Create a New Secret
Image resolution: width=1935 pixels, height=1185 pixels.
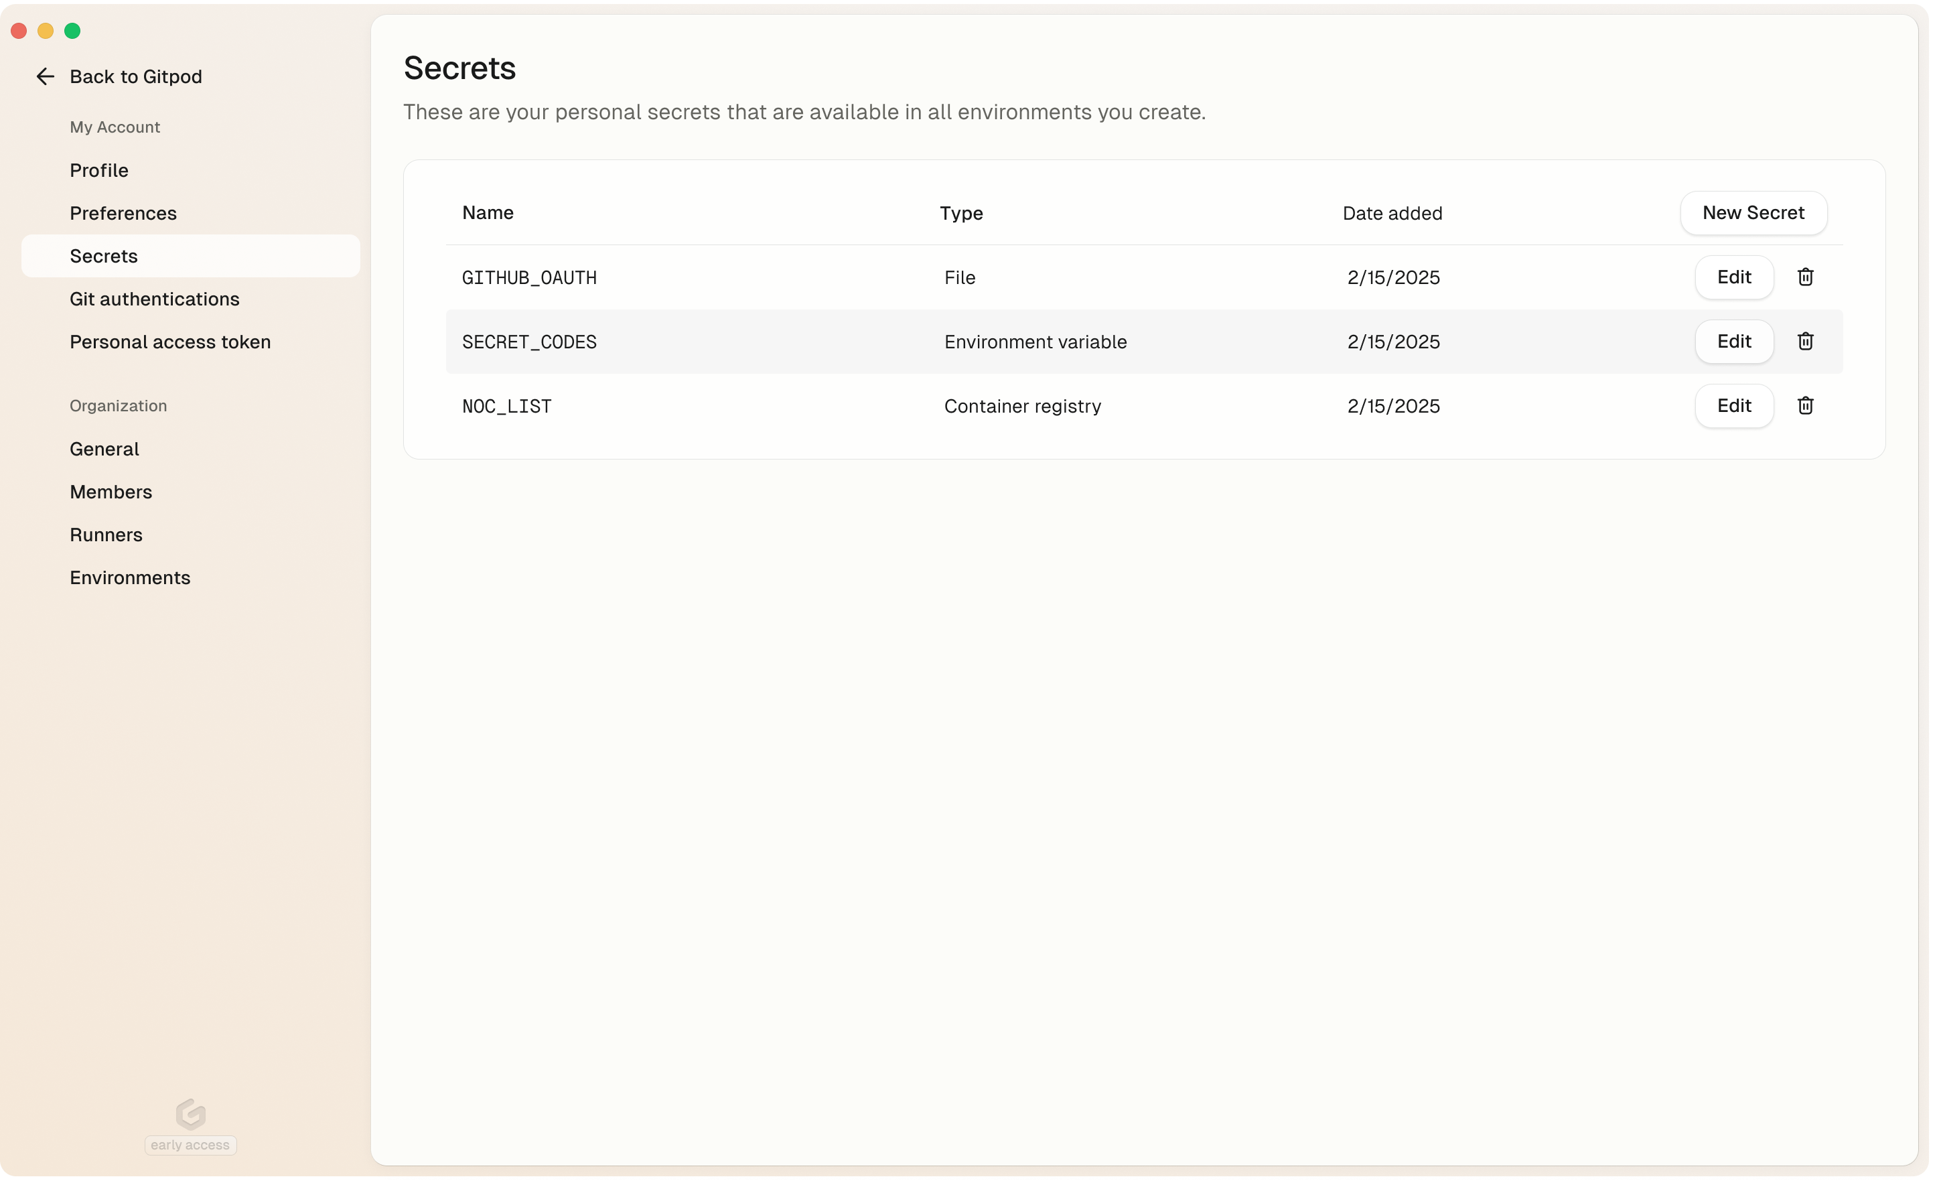pyautogui.click(x=1753, y=213)
